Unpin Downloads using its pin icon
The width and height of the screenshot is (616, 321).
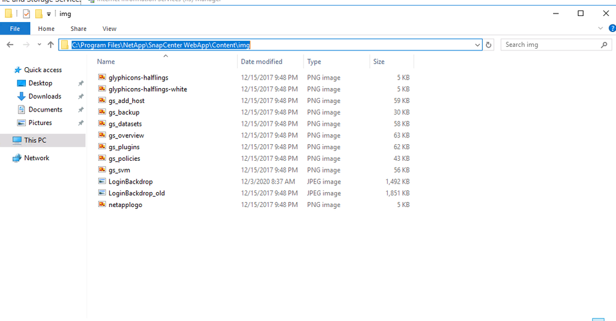coord(81,96)
